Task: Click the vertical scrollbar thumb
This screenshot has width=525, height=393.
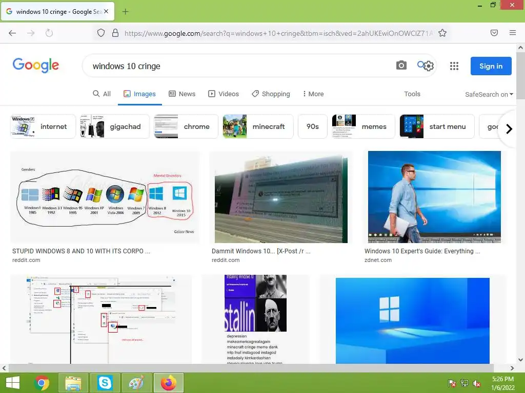Action: coord(520,76)
